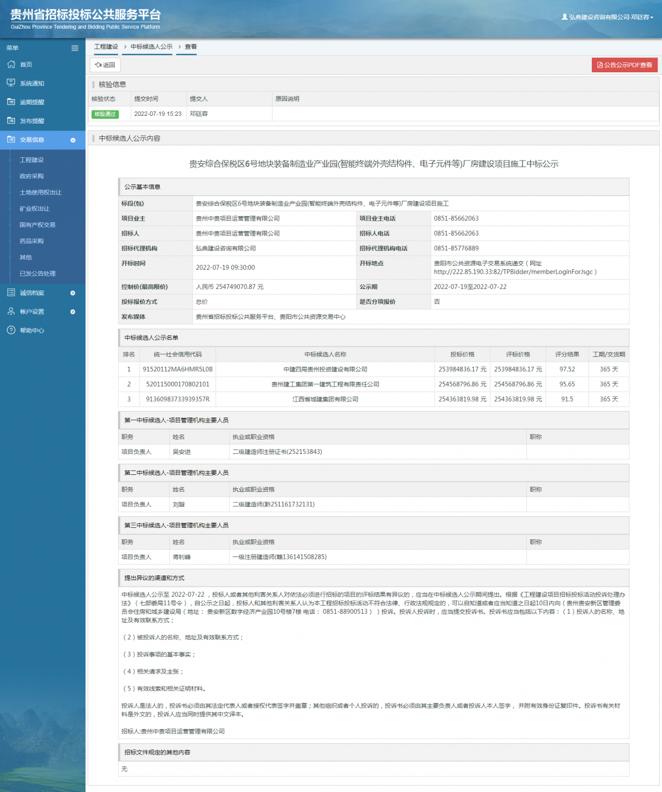Expand the 帐户设置 submenu arrow
Viewport: 662px width, 792px height.
[73, 312]
